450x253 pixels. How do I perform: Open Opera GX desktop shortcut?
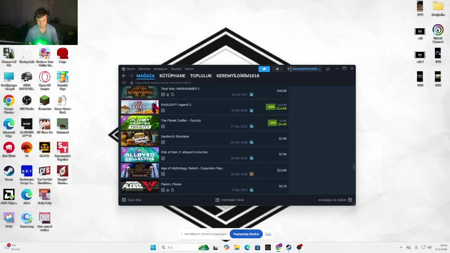[45, 81]
